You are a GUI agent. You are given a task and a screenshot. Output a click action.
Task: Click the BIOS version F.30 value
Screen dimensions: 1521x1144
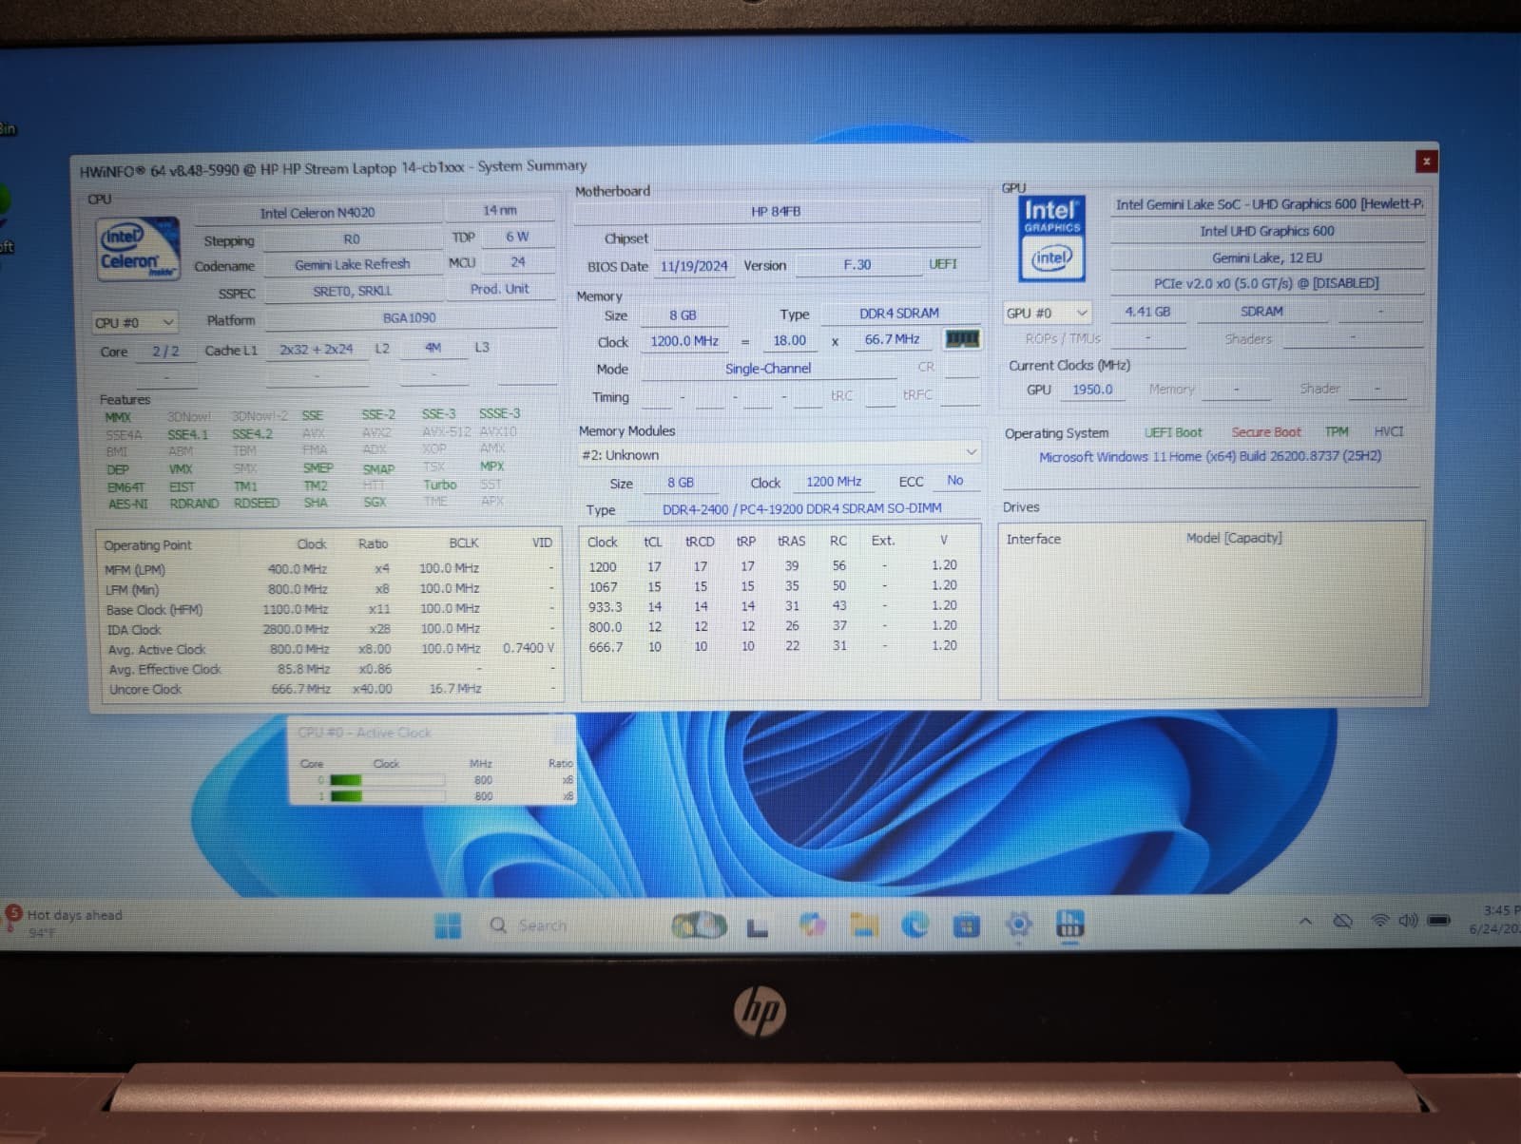pyautogui.click(x=857, y=265)
